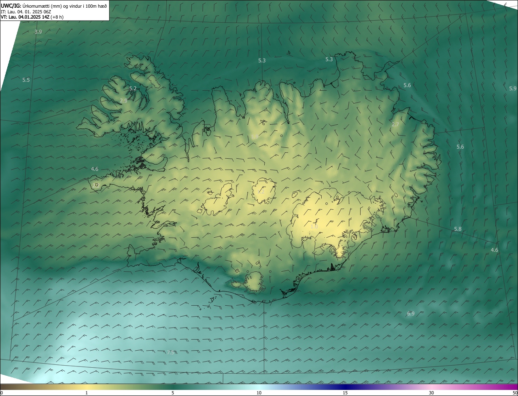Click the 7.5 value label
The width and height of the screenshot is (518, 396).
point(170,352)
